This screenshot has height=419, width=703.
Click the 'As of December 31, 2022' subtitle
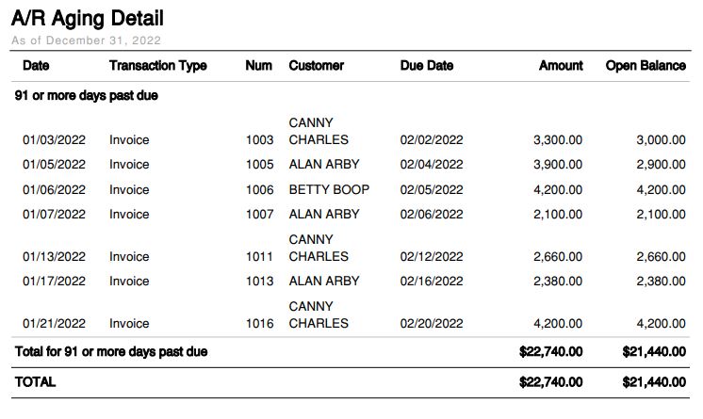[86, 40]
